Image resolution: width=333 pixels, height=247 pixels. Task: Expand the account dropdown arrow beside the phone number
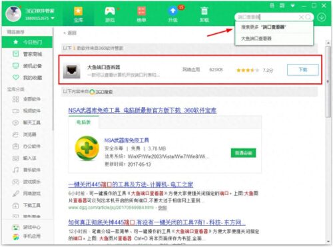pyautogui.click(x=53, y=18)
